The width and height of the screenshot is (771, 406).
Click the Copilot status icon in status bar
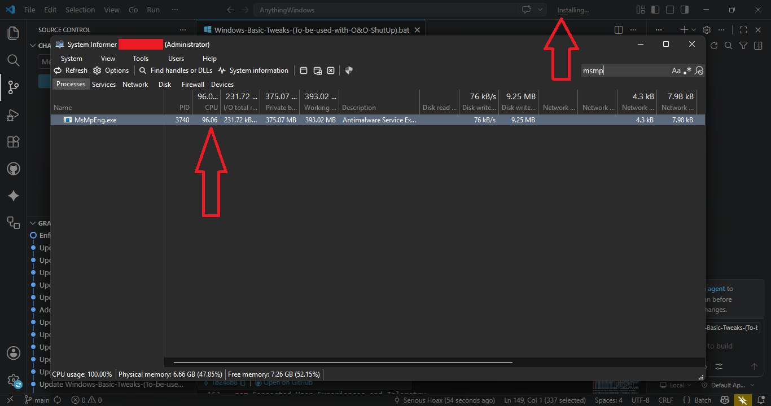click(725, 400)
